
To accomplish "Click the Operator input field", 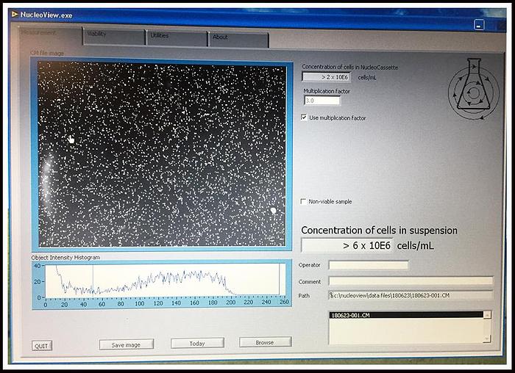I will [368, 265].
